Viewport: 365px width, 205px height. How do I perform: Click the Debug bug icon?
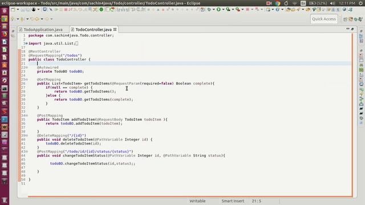coord(209,10)
